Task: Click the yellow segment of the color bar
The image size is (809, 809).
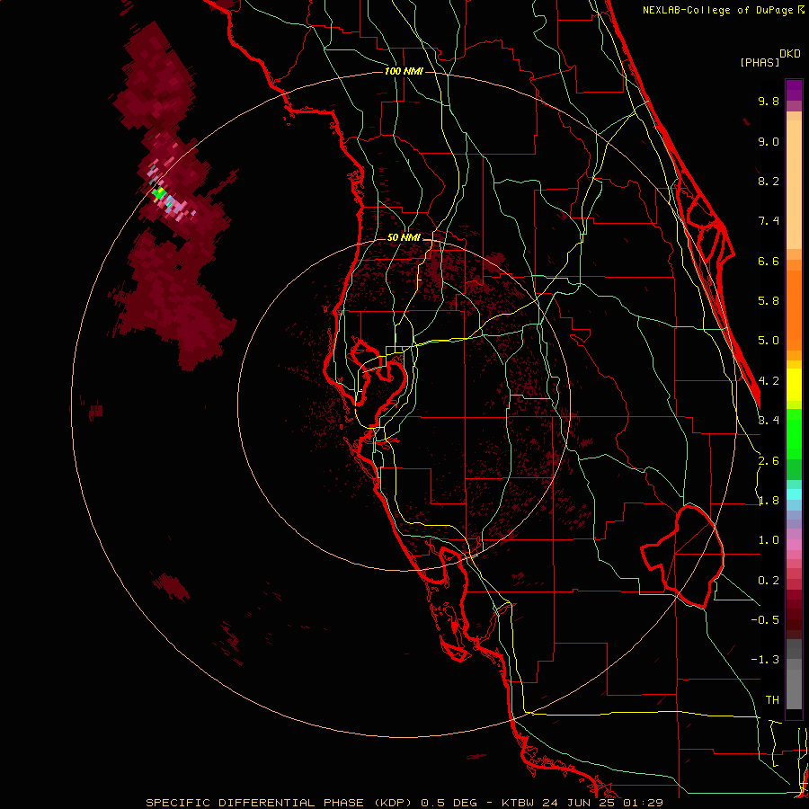Action: coord(794,385)
